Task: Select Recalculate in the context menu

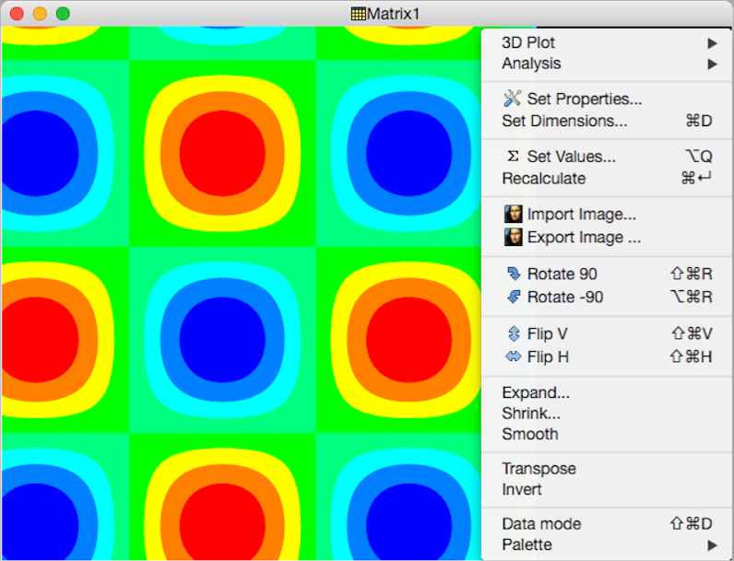Action: point(543,178)
